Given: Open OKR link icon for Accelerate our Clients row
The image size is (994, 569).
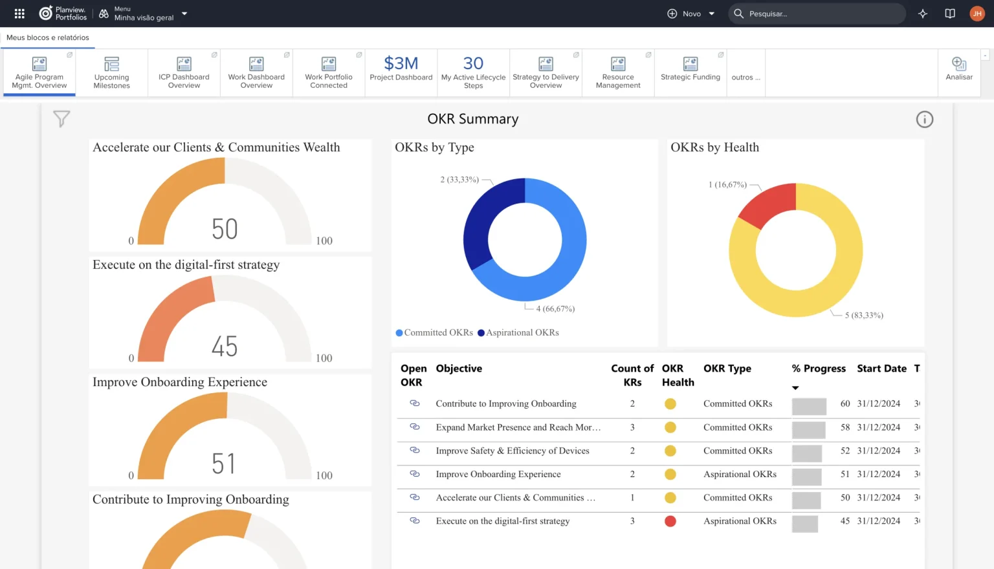Looking at the screenshot, I should [x=415, y=497].
